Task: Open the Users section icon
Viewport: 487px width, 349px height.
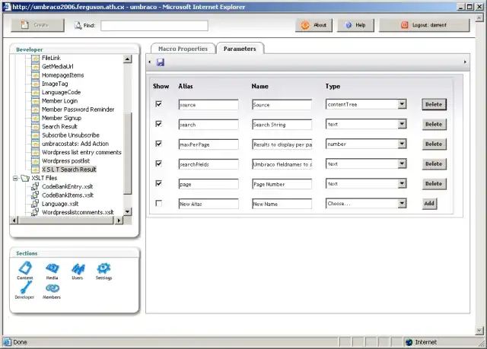Action: click(77, 269)
